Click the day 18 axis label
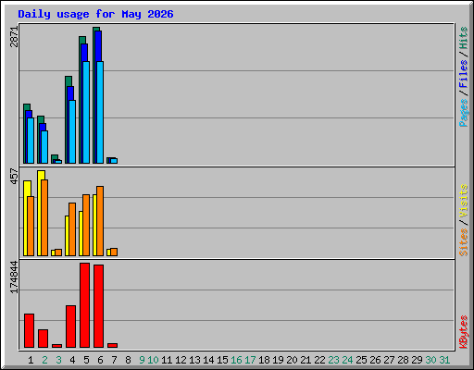The height and width of the screenshot is (370, 474). tap(264, 360)
